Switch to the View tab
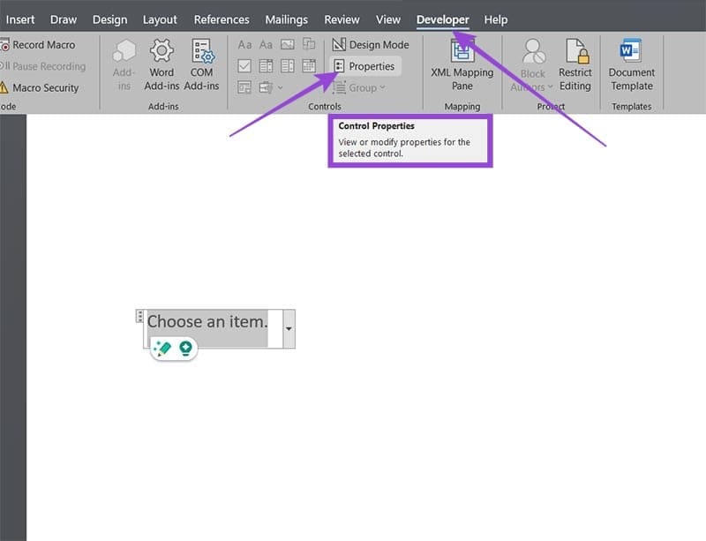 click(x=388, y=19)
